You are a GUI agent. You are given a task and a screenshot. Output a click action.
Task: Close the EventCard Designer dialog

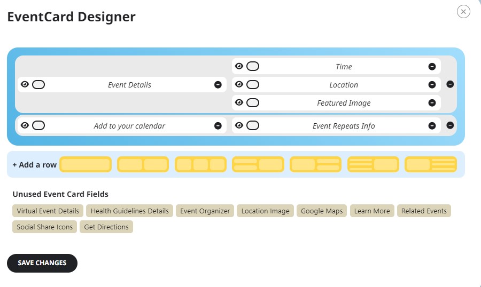pyautogui.click(x=463, y=12)
